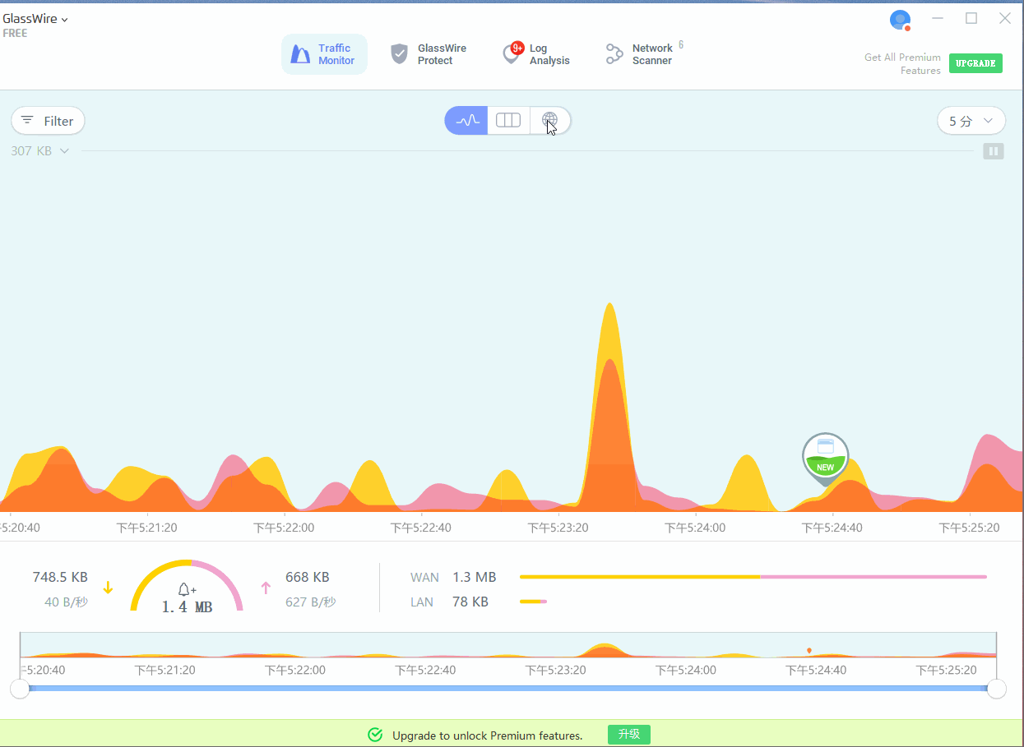This screenshot has width=1024, height=747.
Task: Select the graph view toggle
Action: click(466, 121)
